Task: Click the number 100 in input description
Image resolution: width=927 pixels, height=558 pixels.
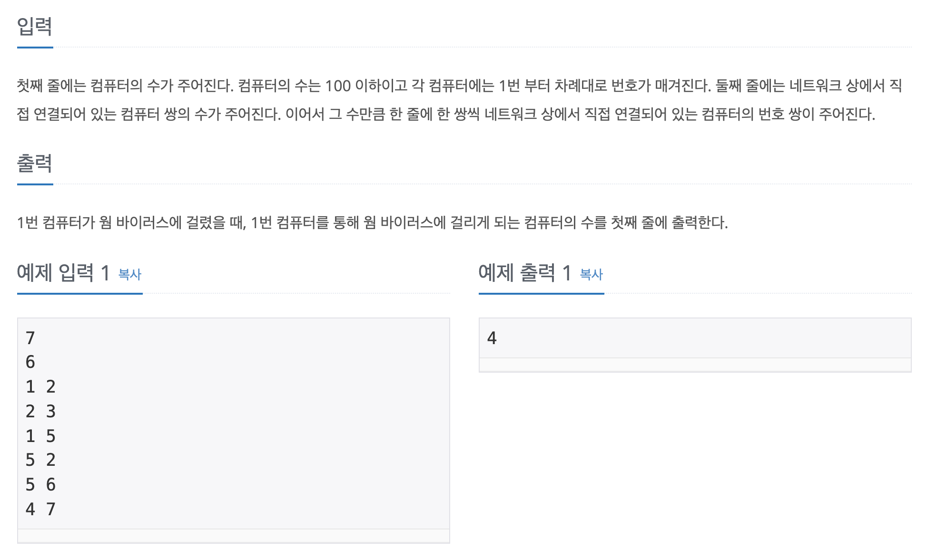Action: (x=338, y=86)
